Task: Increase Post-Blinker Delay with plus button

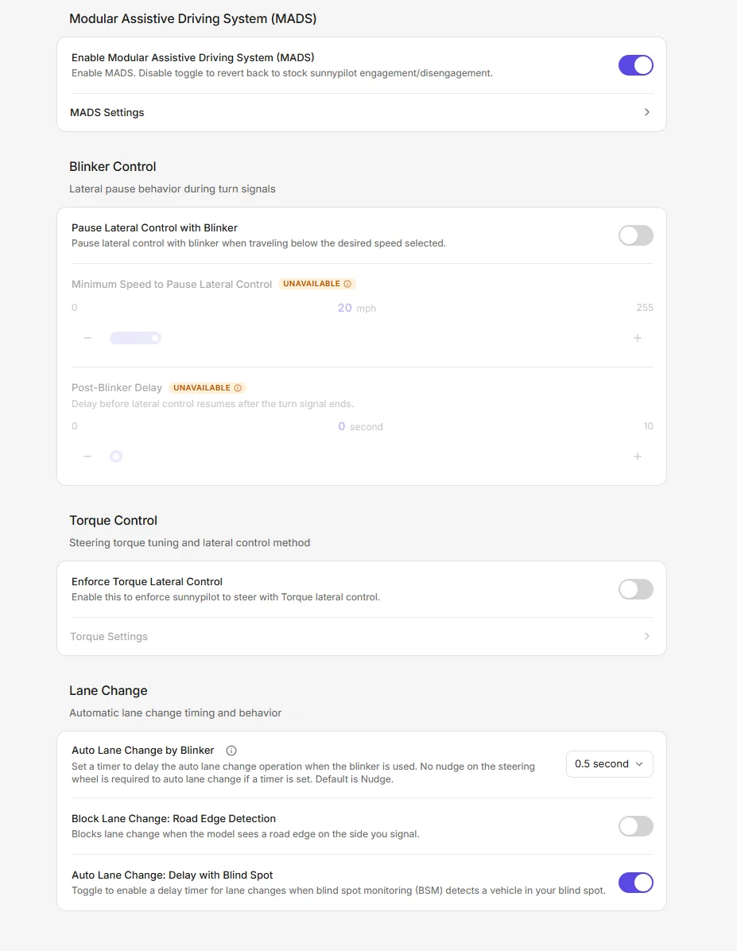Action: click(637, 456)
